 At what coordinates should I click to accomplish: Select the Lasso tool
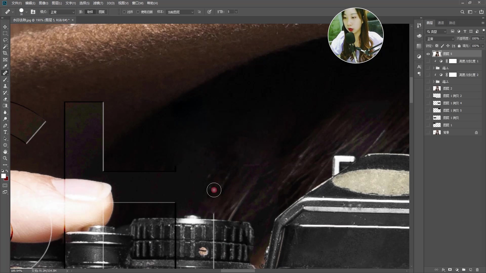[5, 40]
